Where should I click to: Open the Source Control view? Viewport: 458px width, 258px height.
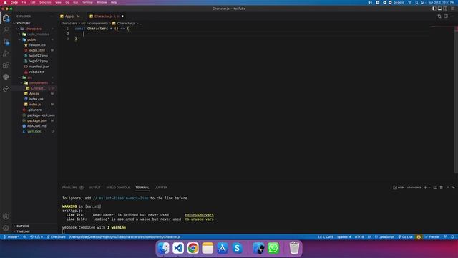(6, 42)
